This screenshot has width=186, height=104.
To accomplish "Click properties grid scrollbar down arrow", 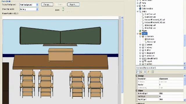I will click(x=185, y=100).
